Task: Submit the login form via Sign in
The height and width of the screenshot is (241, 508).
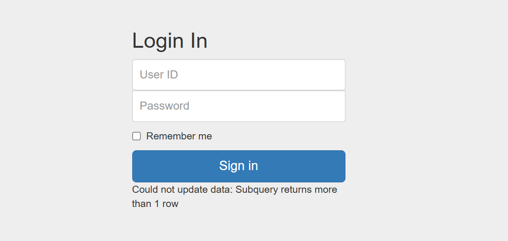Action: pyautogui.click(x=239, y=166)
